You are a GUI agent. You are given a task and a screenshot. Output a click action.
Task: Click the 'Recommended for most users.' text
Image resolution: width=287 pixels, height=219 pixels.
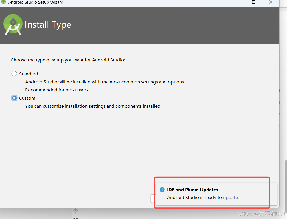coord(57,90)
